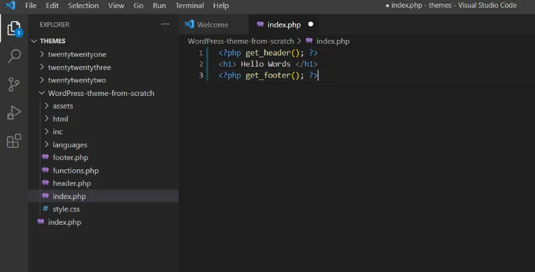The image size is (535, 272).
Task: Expand the twentytwentyone folder
Action: pos(103,55)
